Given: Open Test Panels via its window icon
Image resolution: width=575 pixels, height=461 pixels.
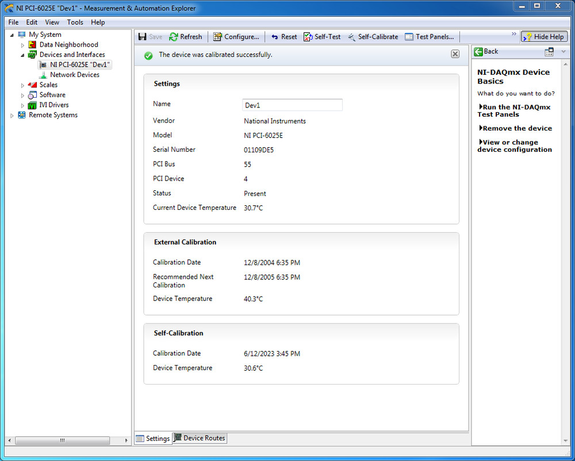Looking at the screenshot, I should pyautogui.click(x=409, y=37).
